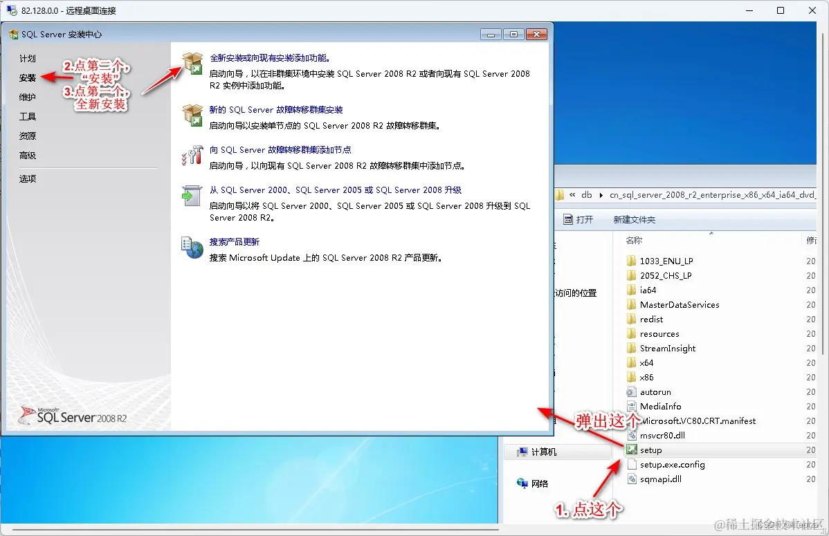Click 新建文件夹 in Explorer toolbar

pyautogui.click(x=634, y=219)
